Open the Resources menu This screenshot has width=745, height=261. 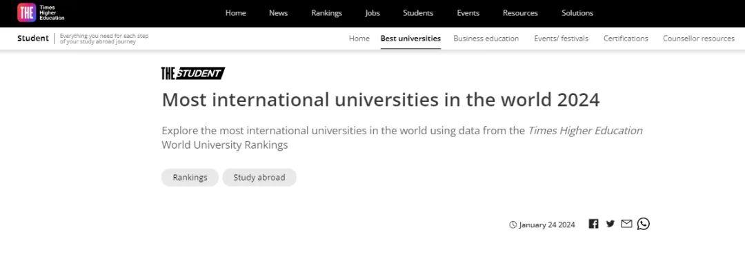tap(520, 13)
